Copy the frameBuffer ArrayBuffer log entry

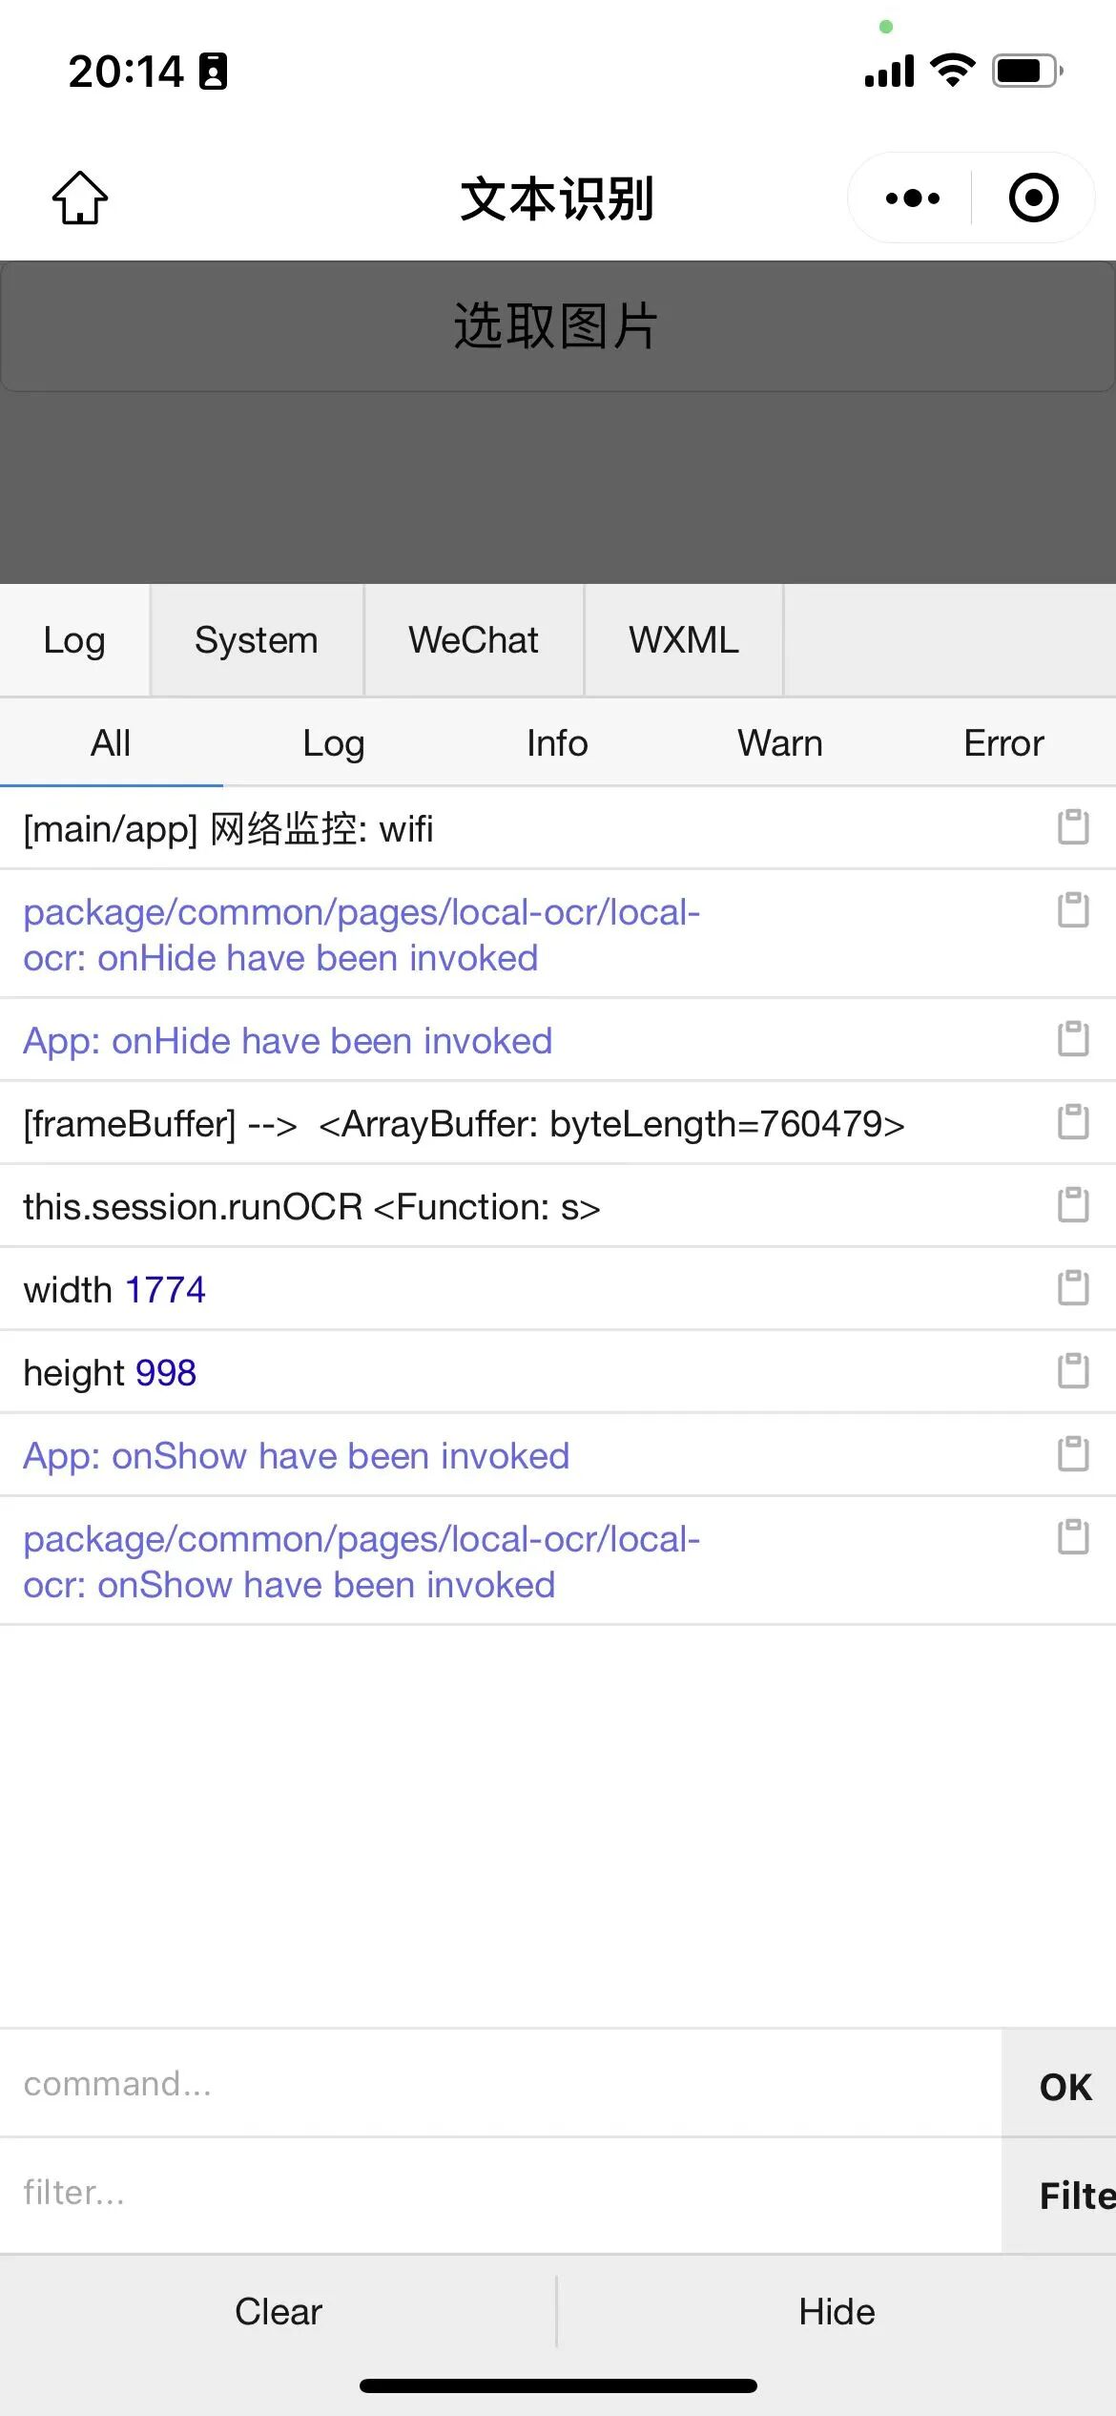1073,1122
